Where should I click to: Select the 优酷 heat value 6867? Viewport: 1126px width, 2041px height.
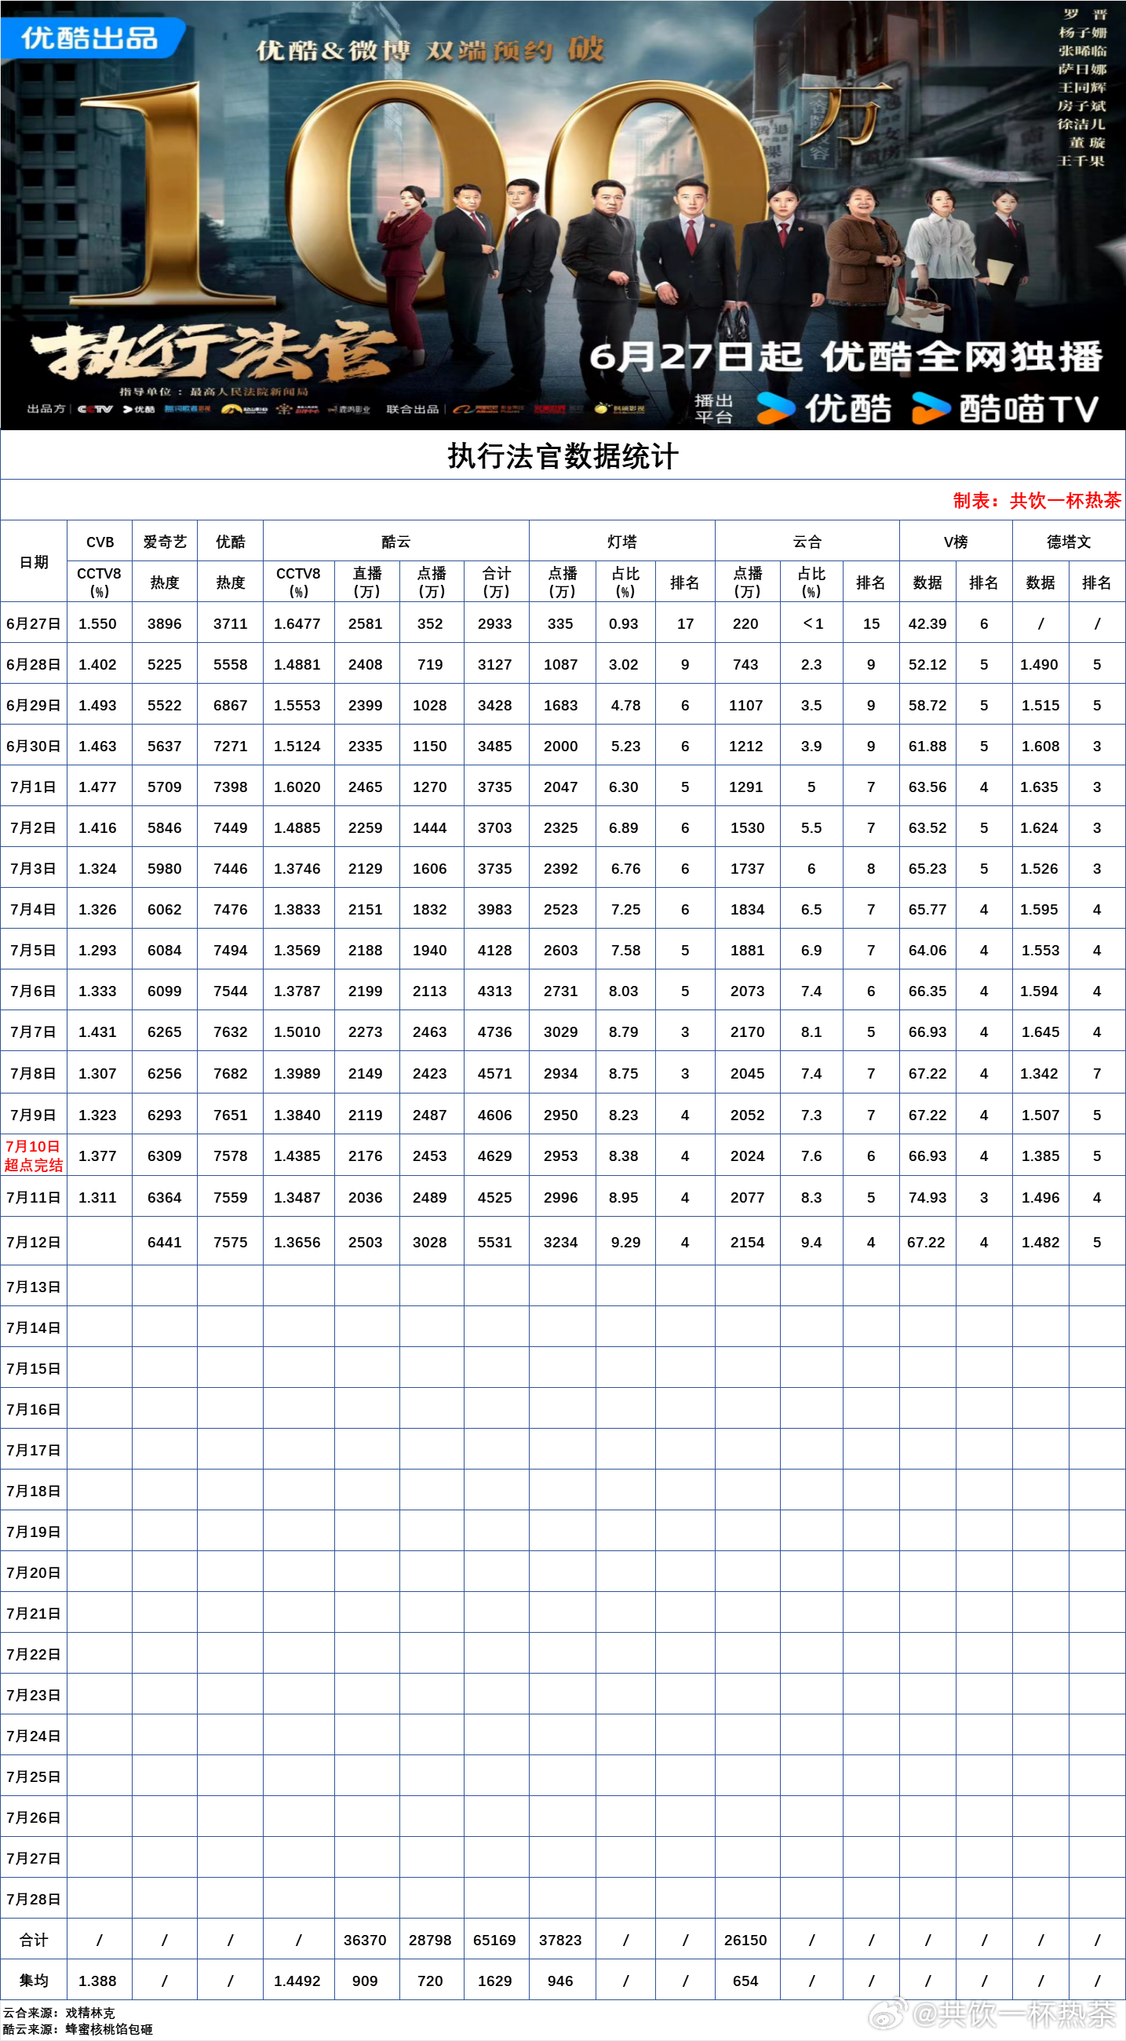[231, 705]
